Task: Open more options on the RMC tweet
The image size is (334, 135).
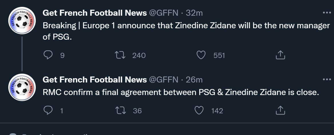Action: pos(326,80)
